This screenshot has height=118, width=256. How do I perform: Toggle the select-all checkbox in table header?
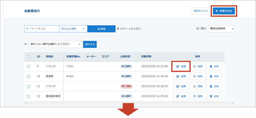pyautogui.click(x=29, y=57)
